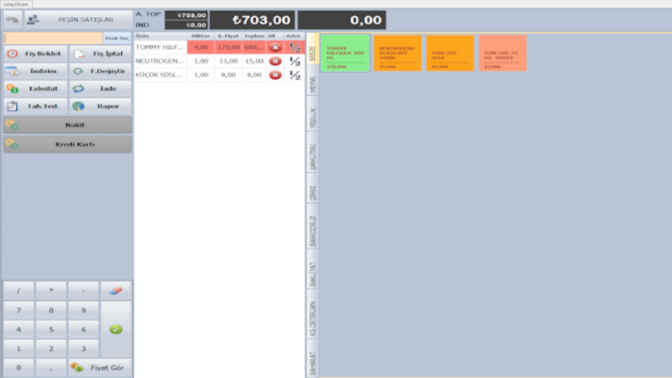
Task: Switch to the ŞARKÜTERİ category tab
Action: tap(313, 153)
